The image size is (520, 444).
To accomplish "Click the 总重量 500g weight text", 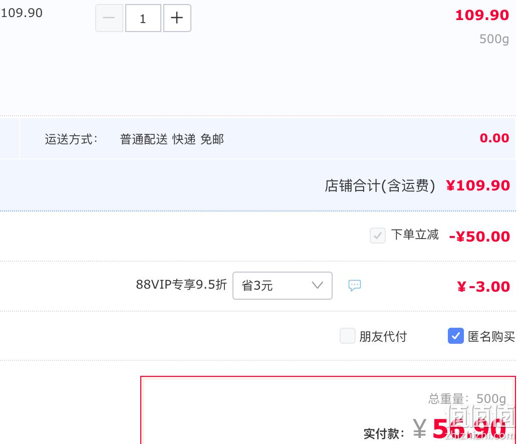I will [467, 398].
